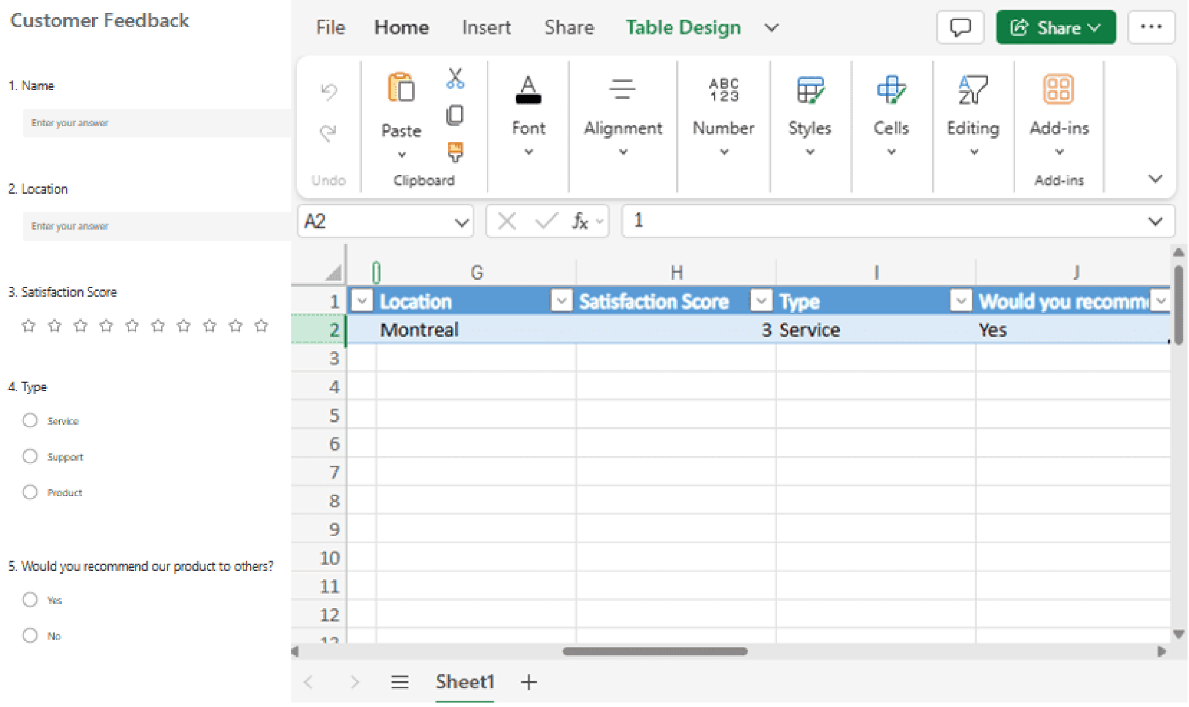Choose Product as the feedback Type

(30, 491)
